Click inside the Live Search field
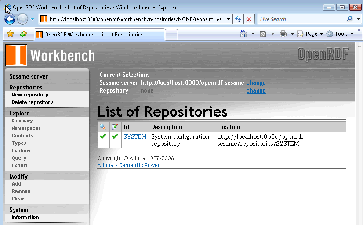The image size is (363, 225). click(x=301, y=19)
